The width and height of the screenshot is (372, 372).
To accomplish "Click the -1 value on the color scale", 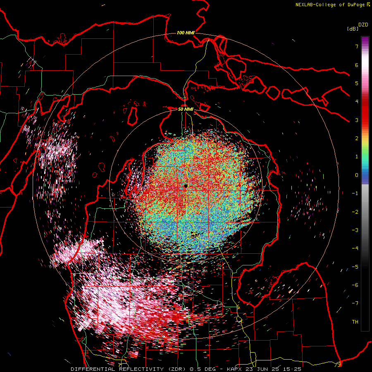I will [355, 193].
